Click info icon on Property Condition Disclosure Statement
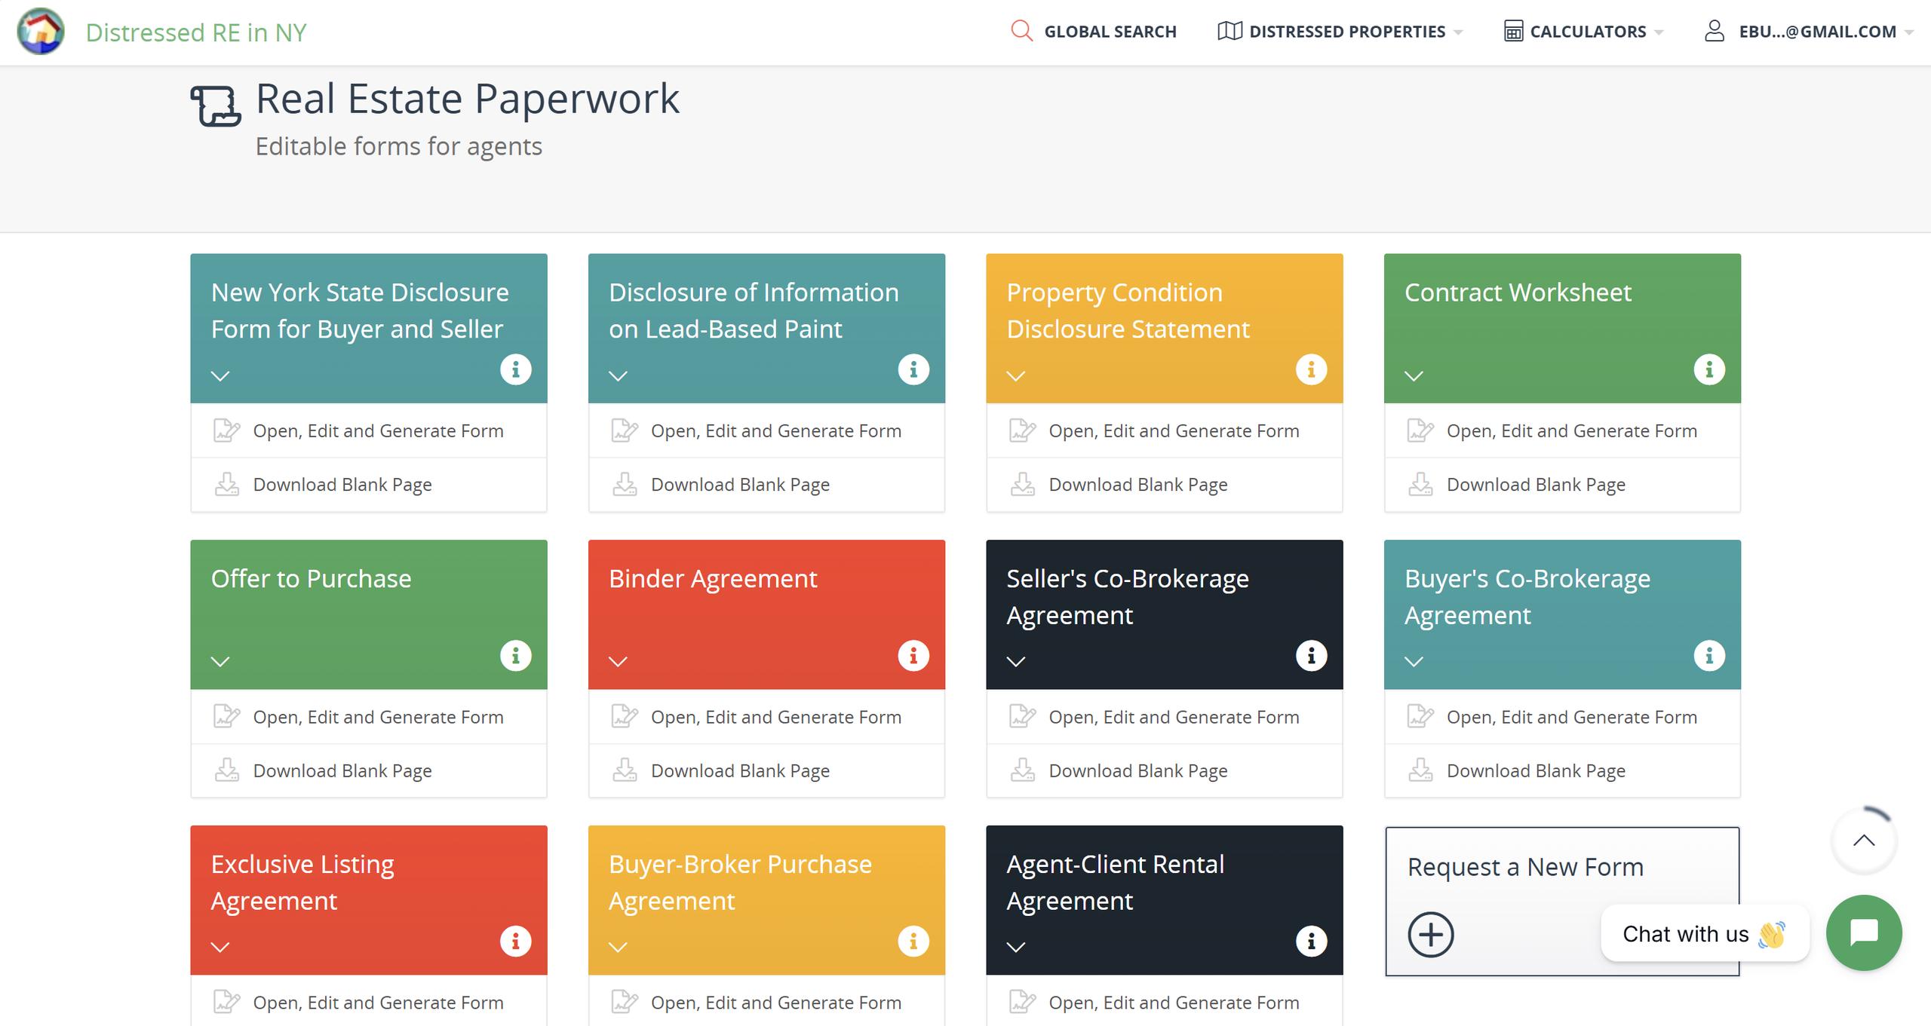The image size is (1931, 1026). (x=1311, y=369)
